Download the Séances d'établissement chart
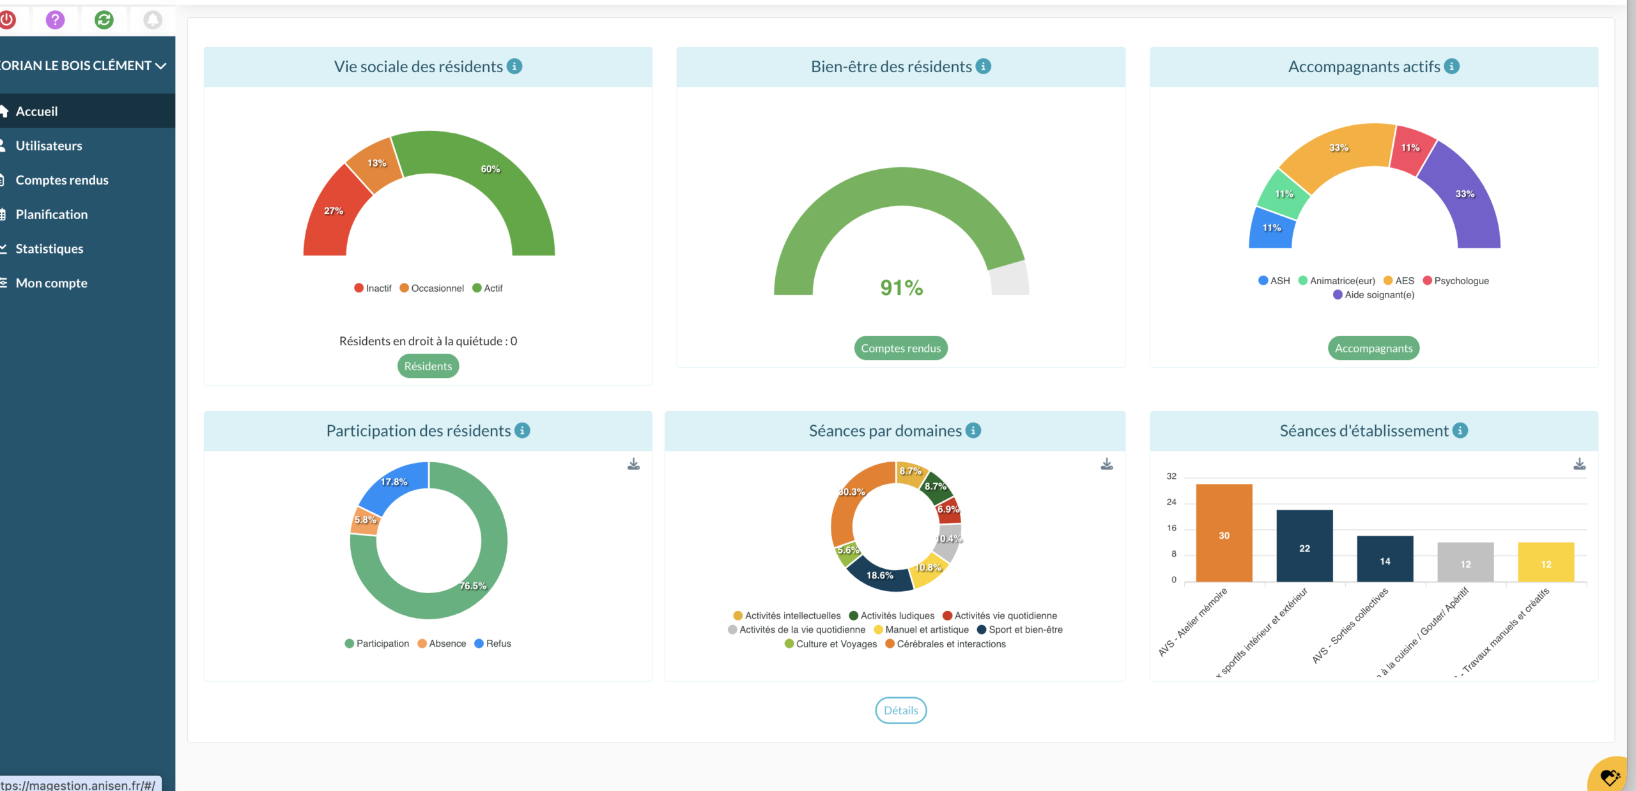Viewport: 1636px width, 791px height. click(1579, 464)
